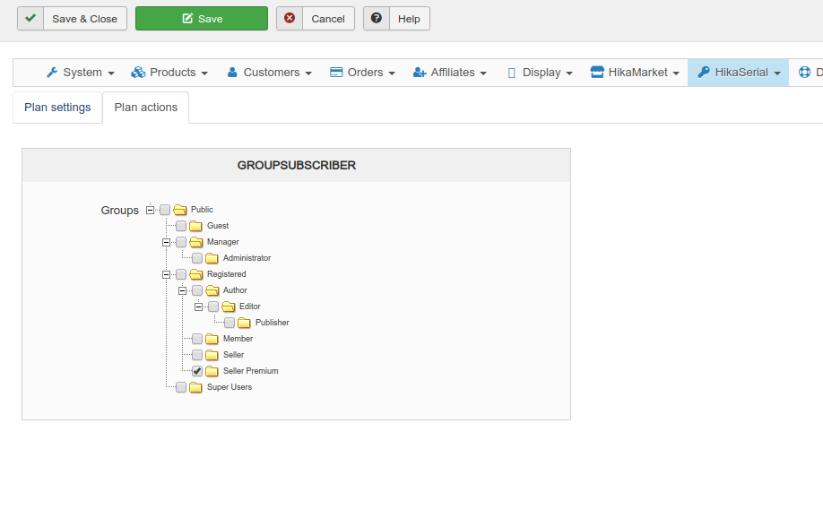
Task: Check the Super Users group checkbox
Action: pos(181,387)
